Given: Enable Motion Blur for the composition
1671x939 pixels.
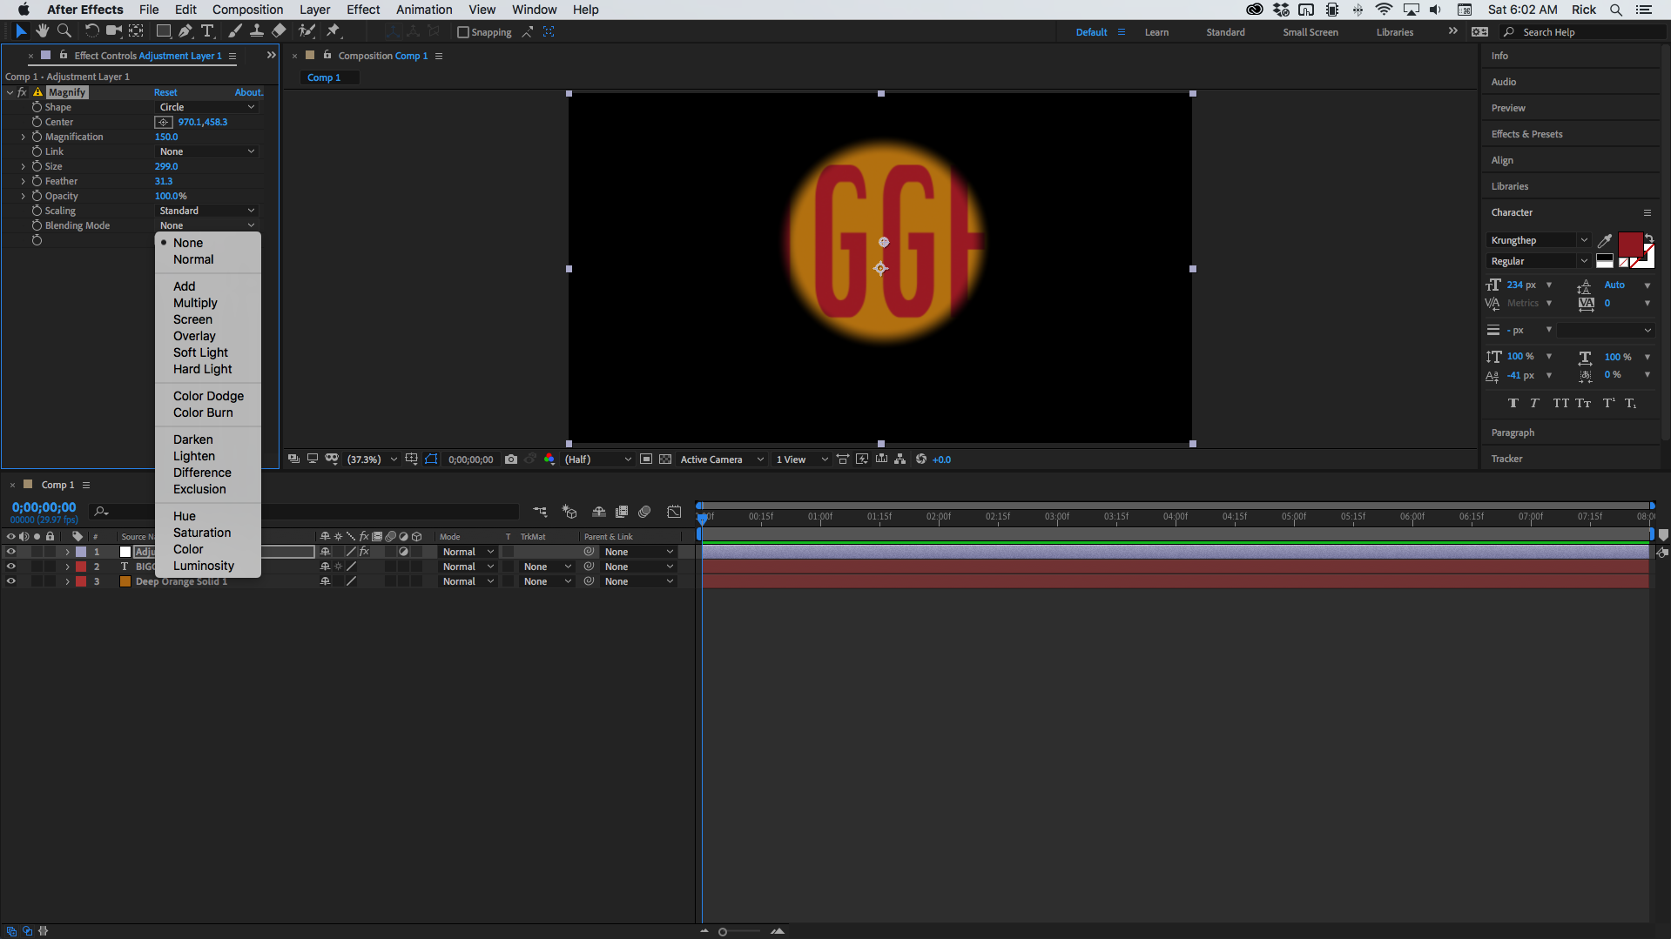Looking at the screenshot, I should pos(645,512).
